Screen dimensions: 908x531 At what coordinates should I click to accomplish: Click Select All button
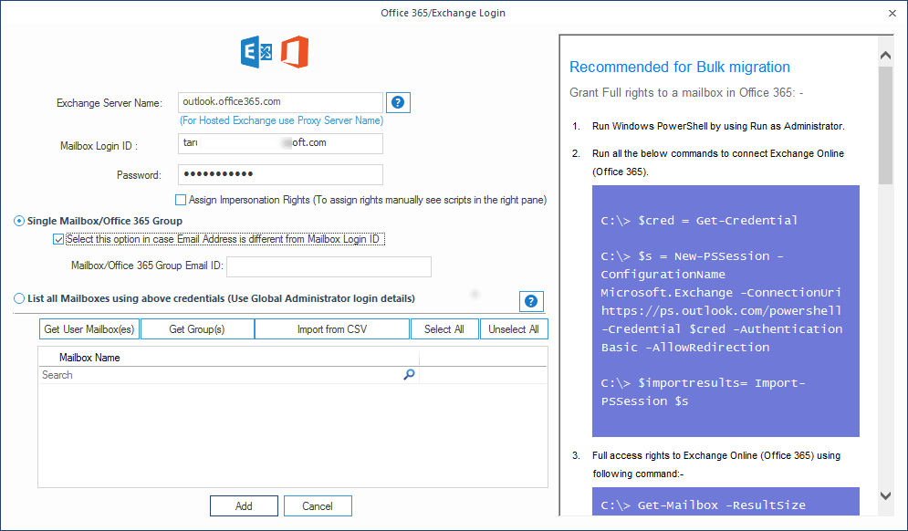(444, 328)
